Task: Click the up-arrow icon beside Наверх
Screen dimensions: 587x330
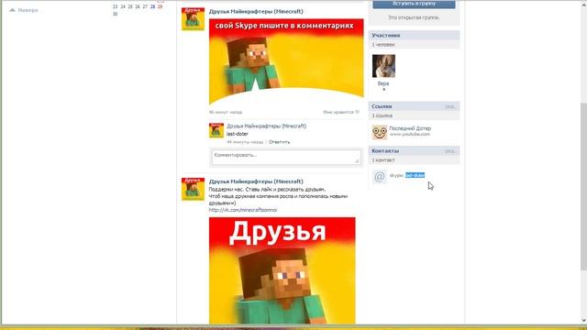Action: point(12,10)
